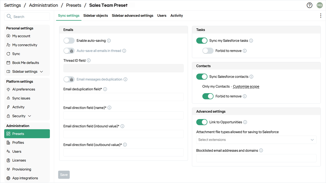Click info icon next to Thread ID field
This screenshot has width=326, height=183.
coord(89,60)
